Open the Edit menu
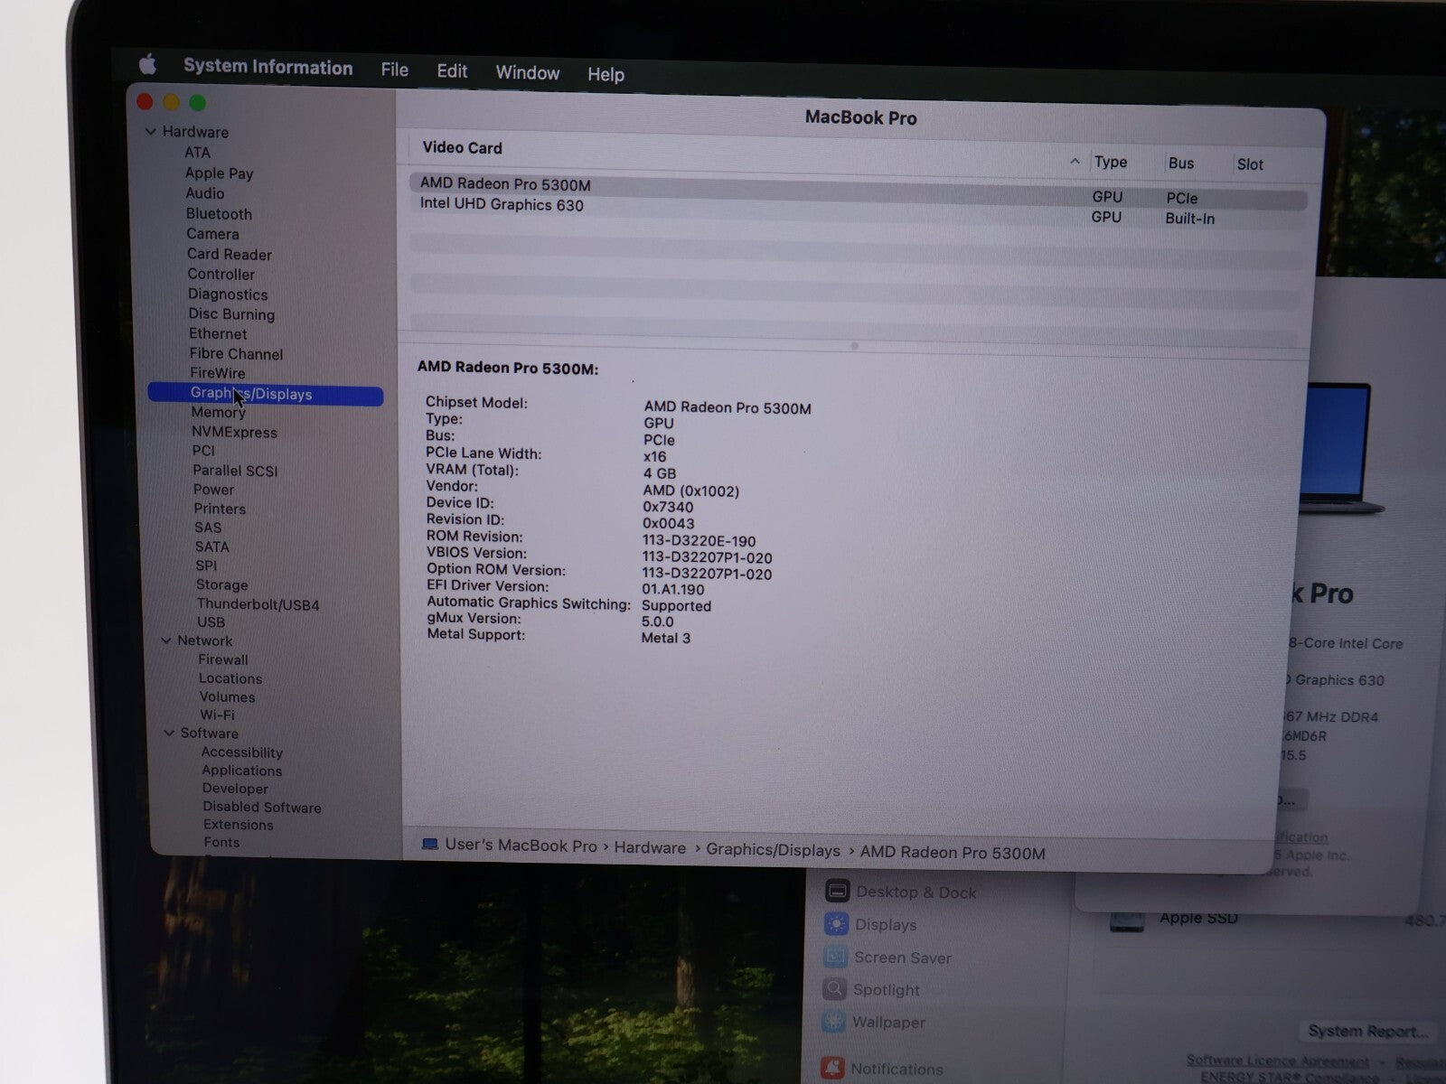1446x1084 pixels. (452, 71)
